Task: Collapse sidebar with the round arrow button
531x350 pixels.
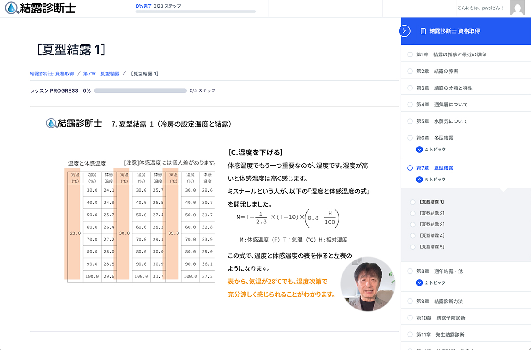Action: 404,31
